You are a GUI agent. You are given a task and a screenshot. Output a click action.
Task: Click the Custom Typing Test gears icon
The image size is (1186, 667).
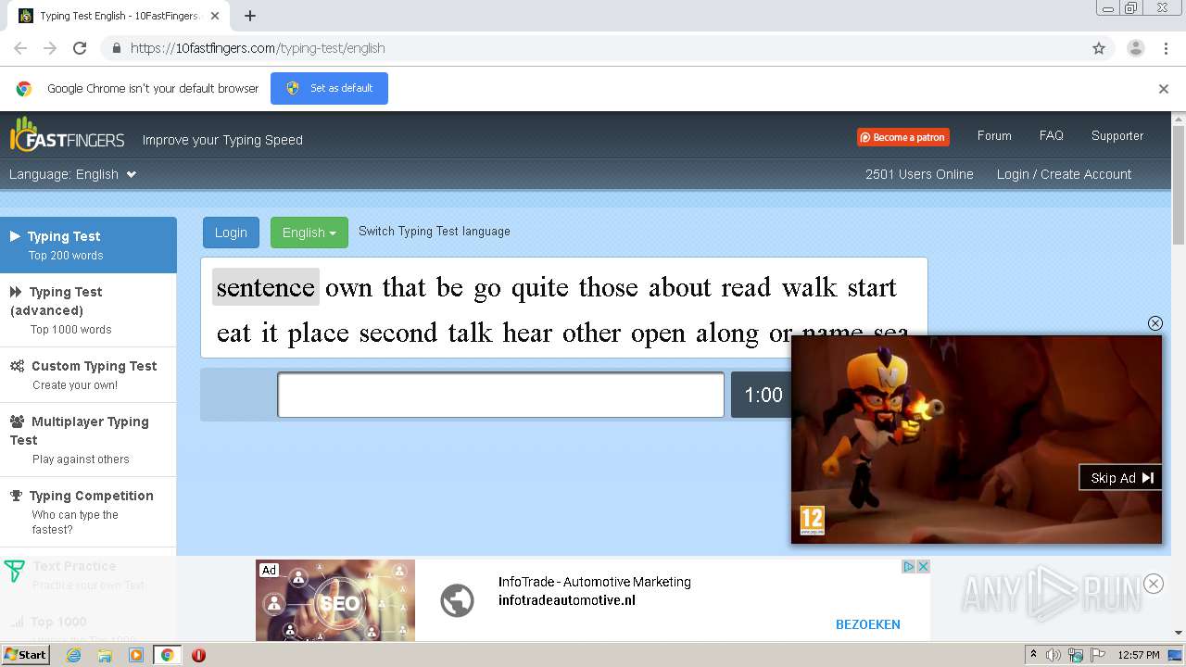18,366
